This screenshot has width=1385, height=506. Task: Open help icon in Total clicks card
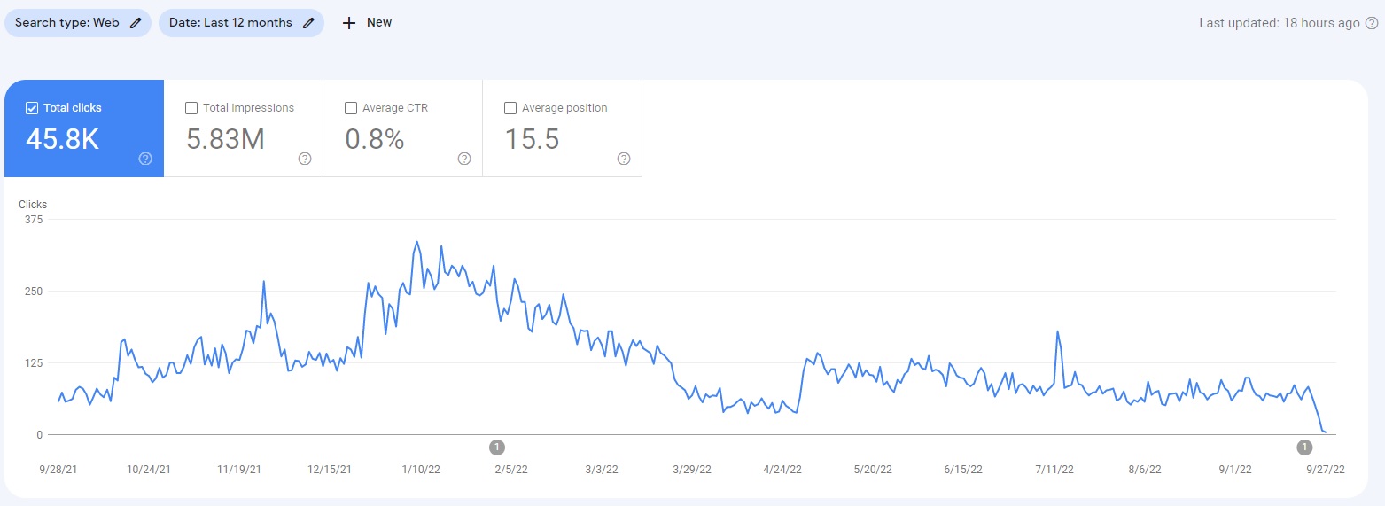coord(146,159)
